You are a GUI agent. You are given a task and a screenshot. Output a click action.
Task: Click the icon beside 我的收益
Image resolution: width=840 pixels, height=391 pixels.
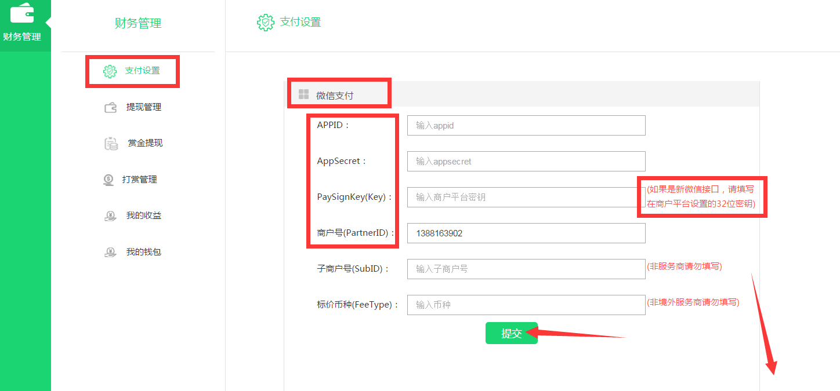tap(110, 216)
